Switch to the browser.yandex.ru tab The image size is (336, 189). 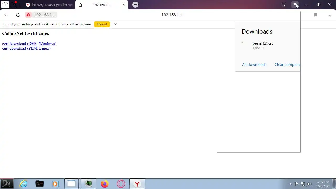[49, 5]
